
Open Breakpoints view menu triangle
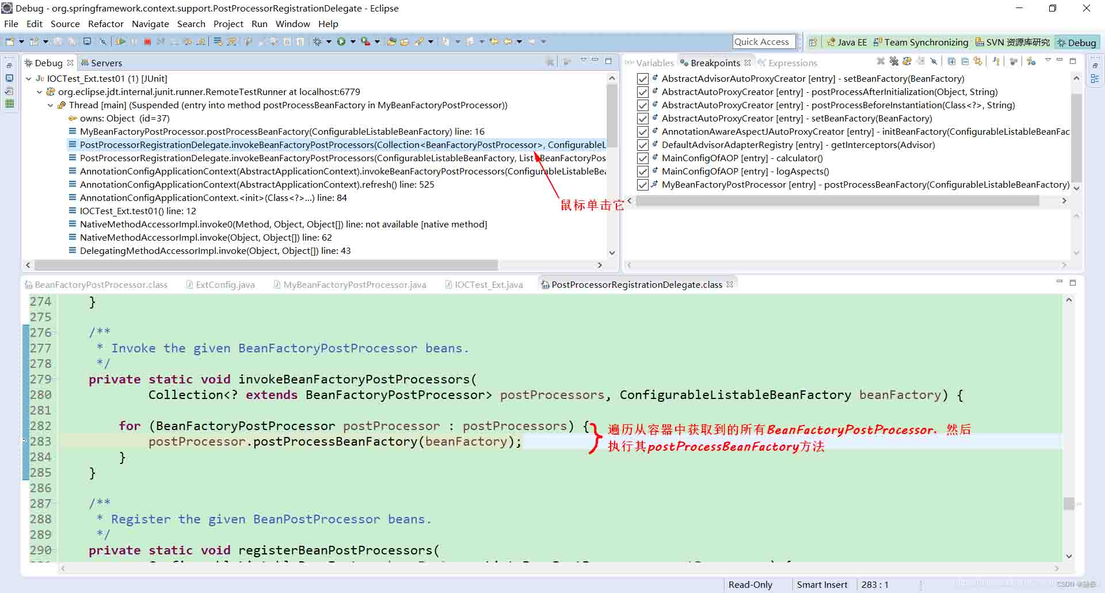[x=1048, y=60]
